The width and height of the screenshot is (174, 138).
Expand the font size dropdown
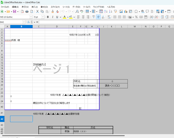[43, 17]
